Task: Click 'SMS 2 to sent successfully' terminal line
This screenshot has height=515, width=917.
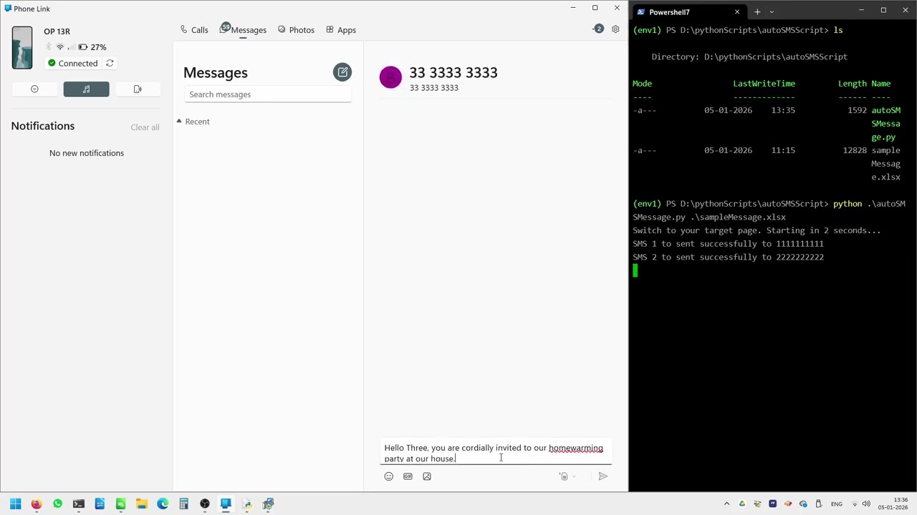Action: click(x=728, y=257)
